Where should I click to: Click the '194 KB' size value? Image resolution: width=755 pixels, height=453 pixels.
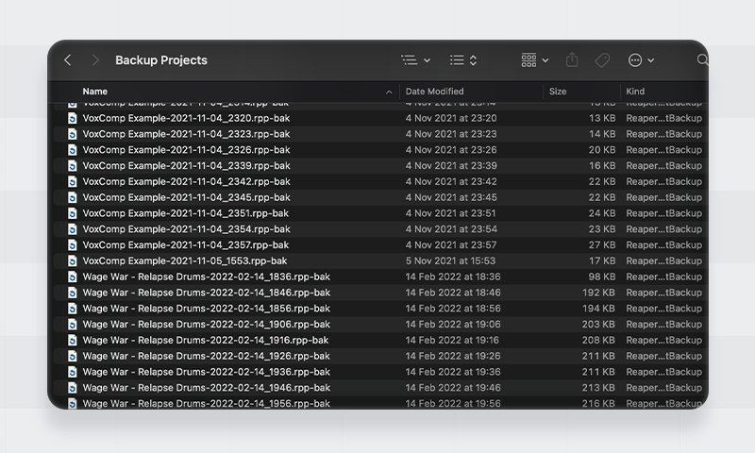tap(598, 309)
